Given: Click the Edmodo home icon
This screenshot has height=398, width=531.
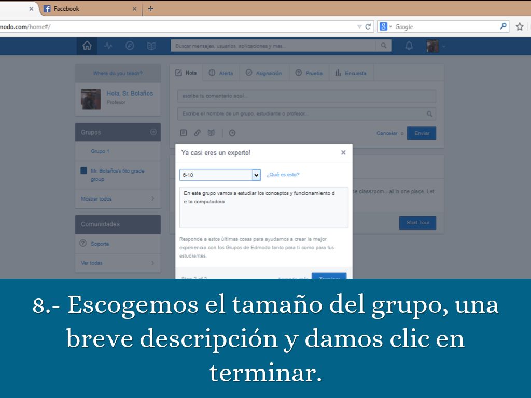Looking at the screenshot, I should 87,46.
